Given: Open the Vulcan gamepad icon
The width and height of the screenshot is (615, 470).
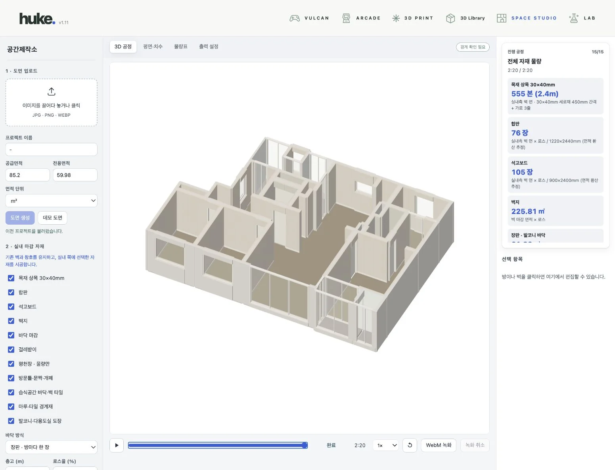Looking at the screenshot, I should point(295,18).
